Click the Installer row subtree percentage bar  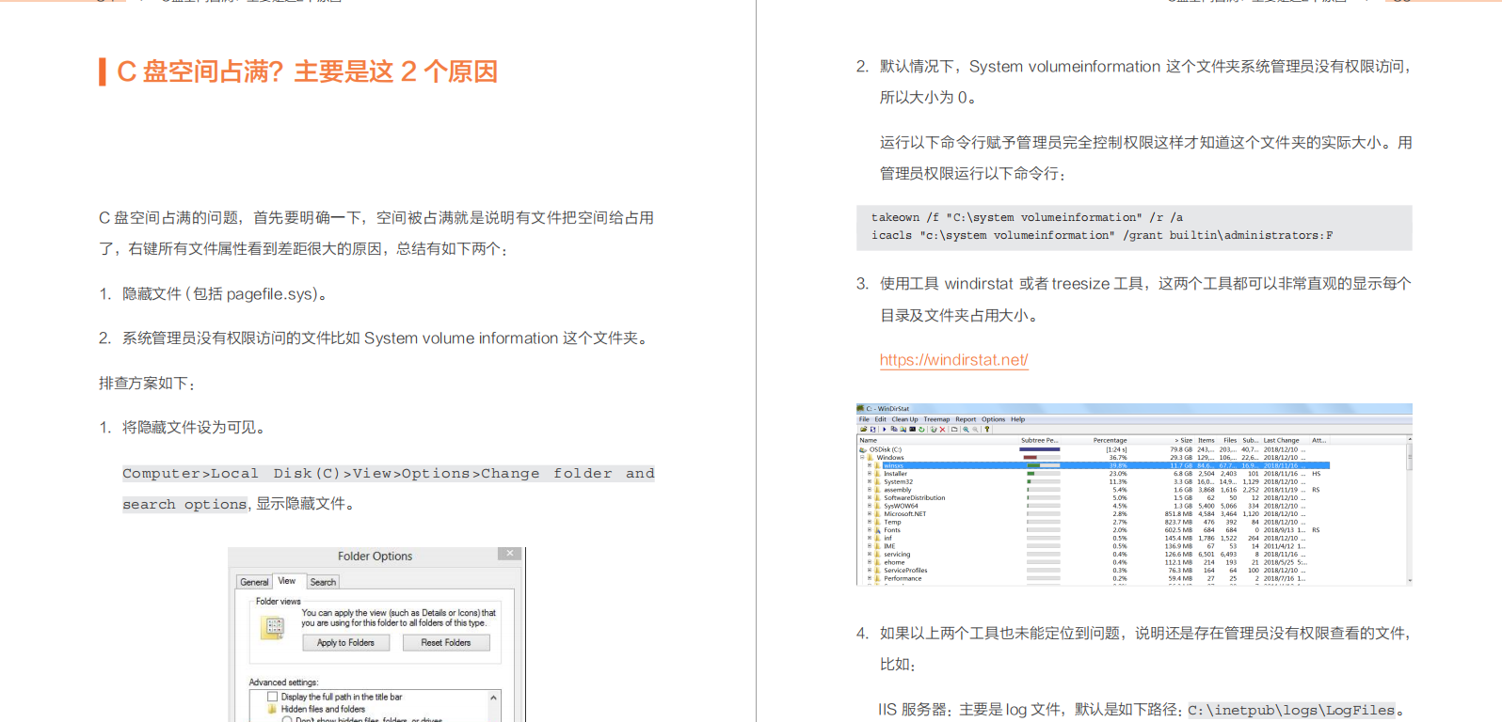pos(1044,474)
